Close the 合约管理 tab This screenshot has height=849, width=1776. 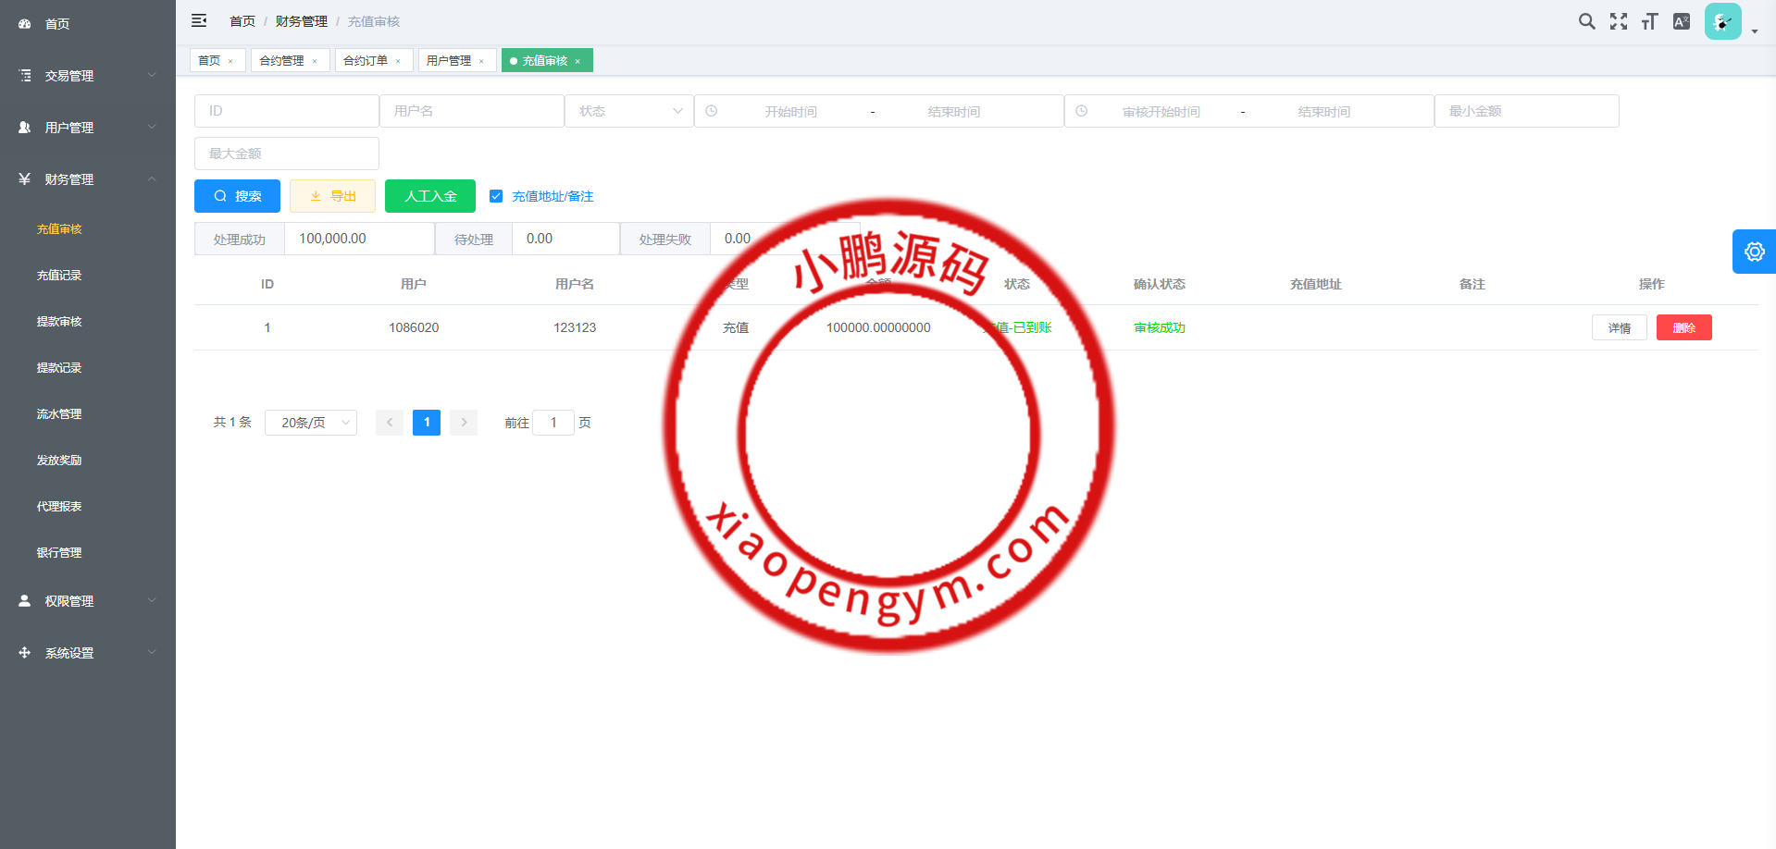315,61
